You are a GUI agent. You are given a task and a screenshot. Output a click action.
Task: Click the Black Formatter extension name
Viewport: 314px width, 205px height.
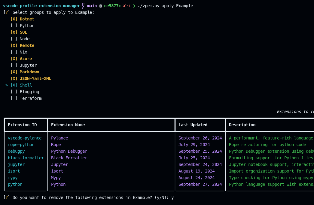tap(69, 158)
